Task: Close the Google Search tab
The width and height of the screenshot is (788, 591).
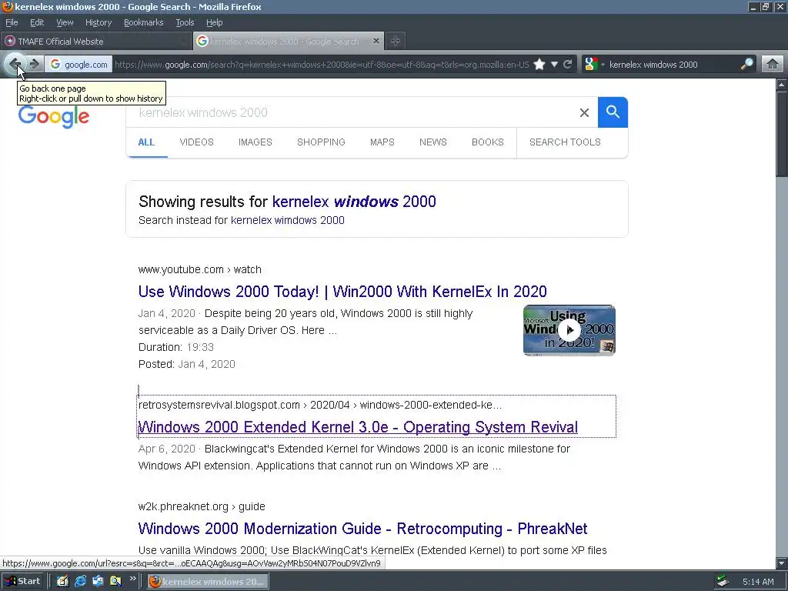Action: click(376, 42)
